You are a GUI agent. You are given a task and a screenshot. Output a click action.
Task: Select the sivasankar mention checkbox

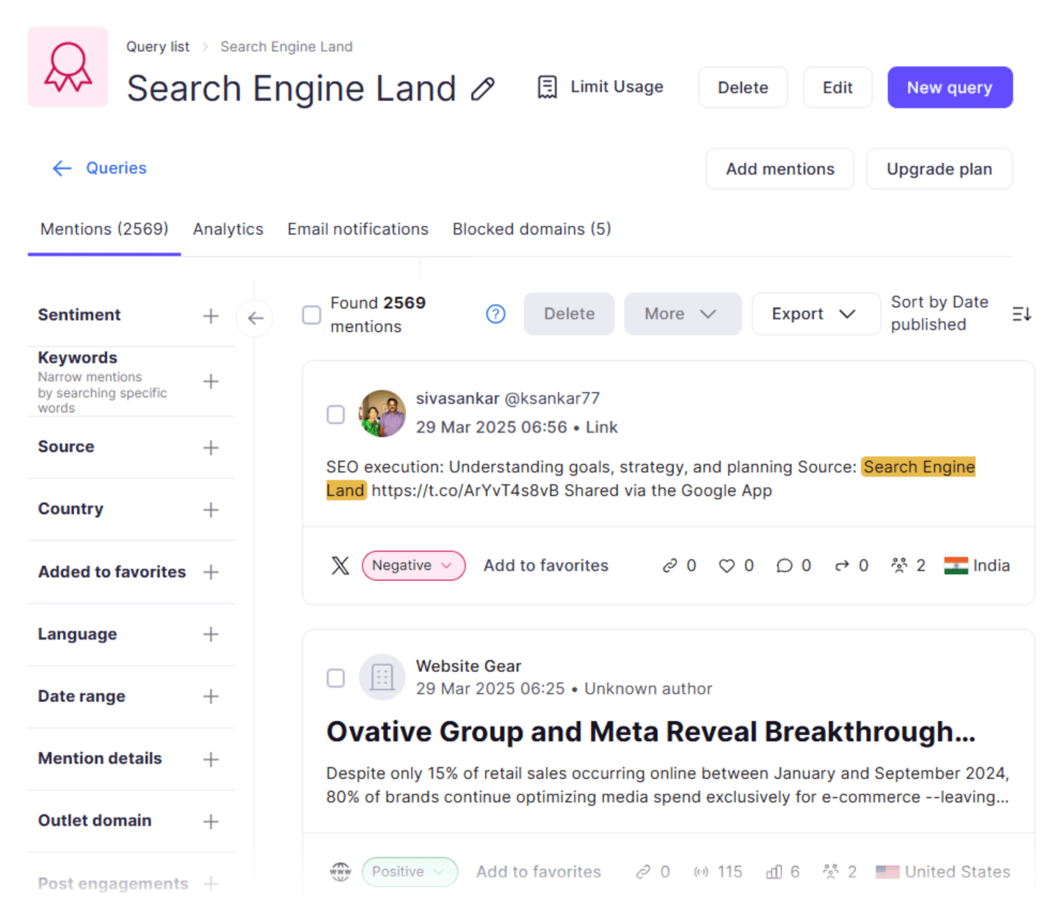(x=335, y=414)
